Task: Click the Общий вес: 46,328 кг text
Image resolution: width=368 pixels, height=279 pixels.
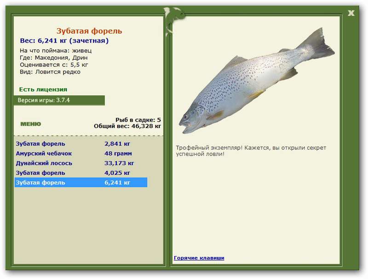Action: 127,126
